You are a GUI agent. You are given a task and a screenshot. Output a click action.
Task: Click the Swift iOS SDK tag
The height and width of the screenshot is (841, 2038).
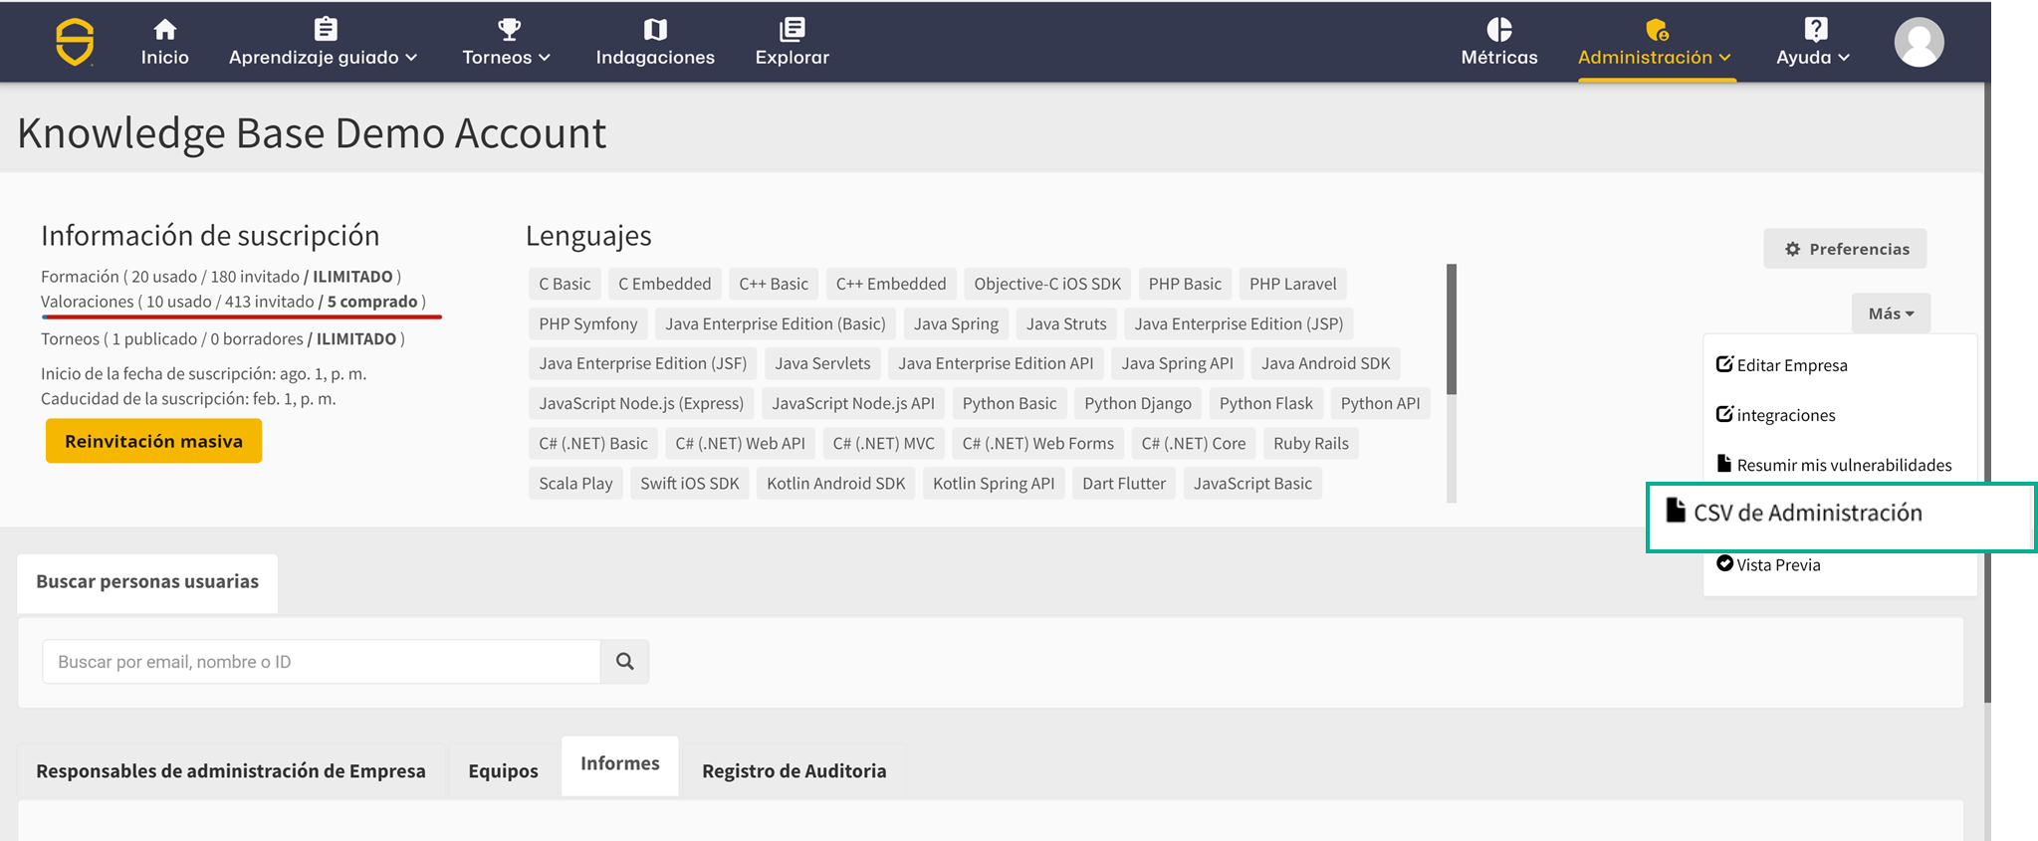point(690,483)
